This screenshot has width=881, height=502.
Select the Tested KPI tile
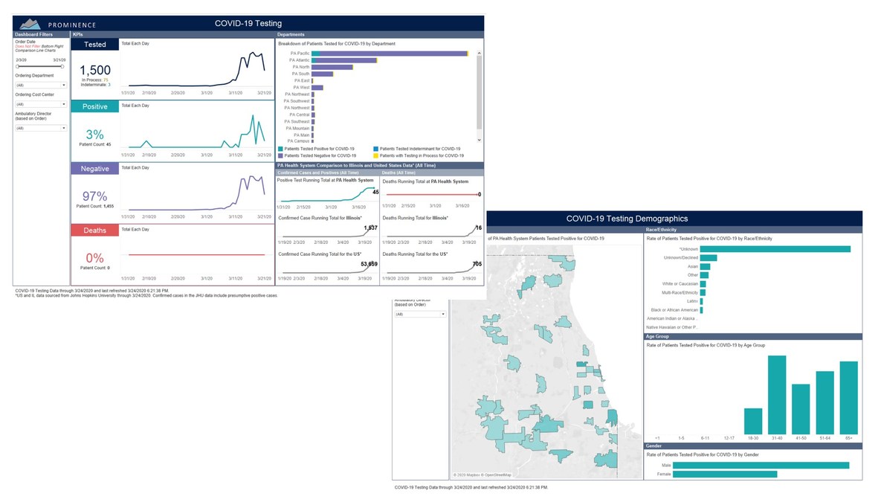click(x=94, y=45)
